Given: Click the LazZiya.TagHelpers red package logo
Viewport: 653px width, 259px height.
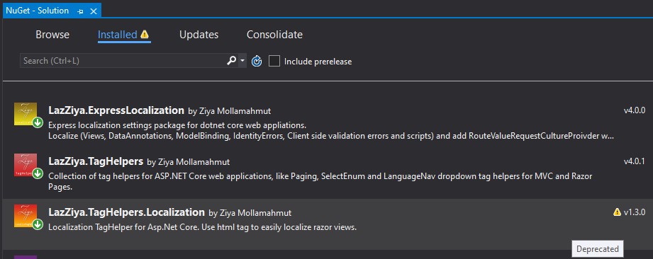Looking at the screenshot, I should (26, 165).
